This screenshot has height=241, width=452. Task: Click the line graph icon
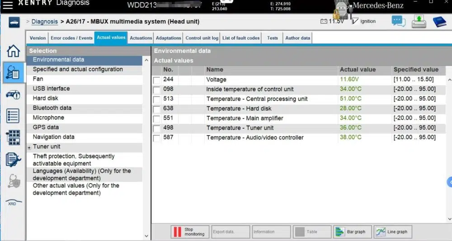pyautogui.click(x=381, y=232)
